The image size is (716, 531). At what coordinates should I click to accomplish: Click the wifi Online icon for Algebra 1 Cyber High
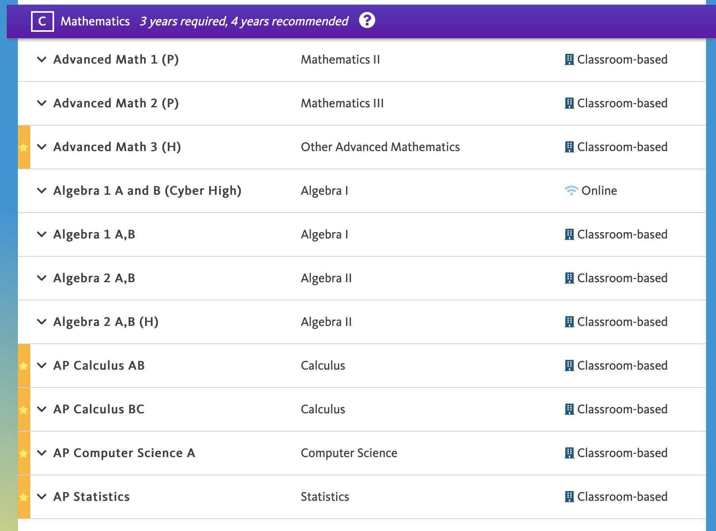(x=571, y=191)
